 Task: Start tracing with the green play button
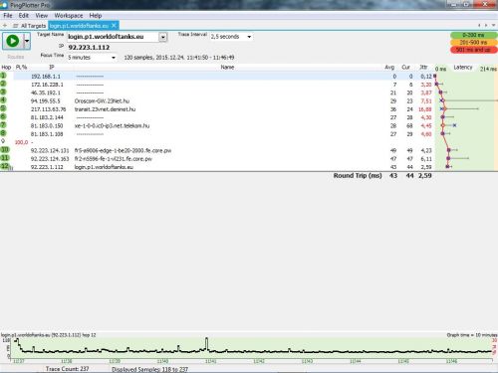(13, 41)
